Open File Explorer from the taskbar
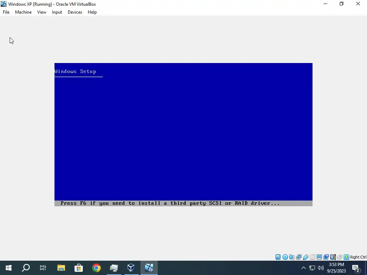Viewport: 367px width, 275px height. tap(61, 268)
